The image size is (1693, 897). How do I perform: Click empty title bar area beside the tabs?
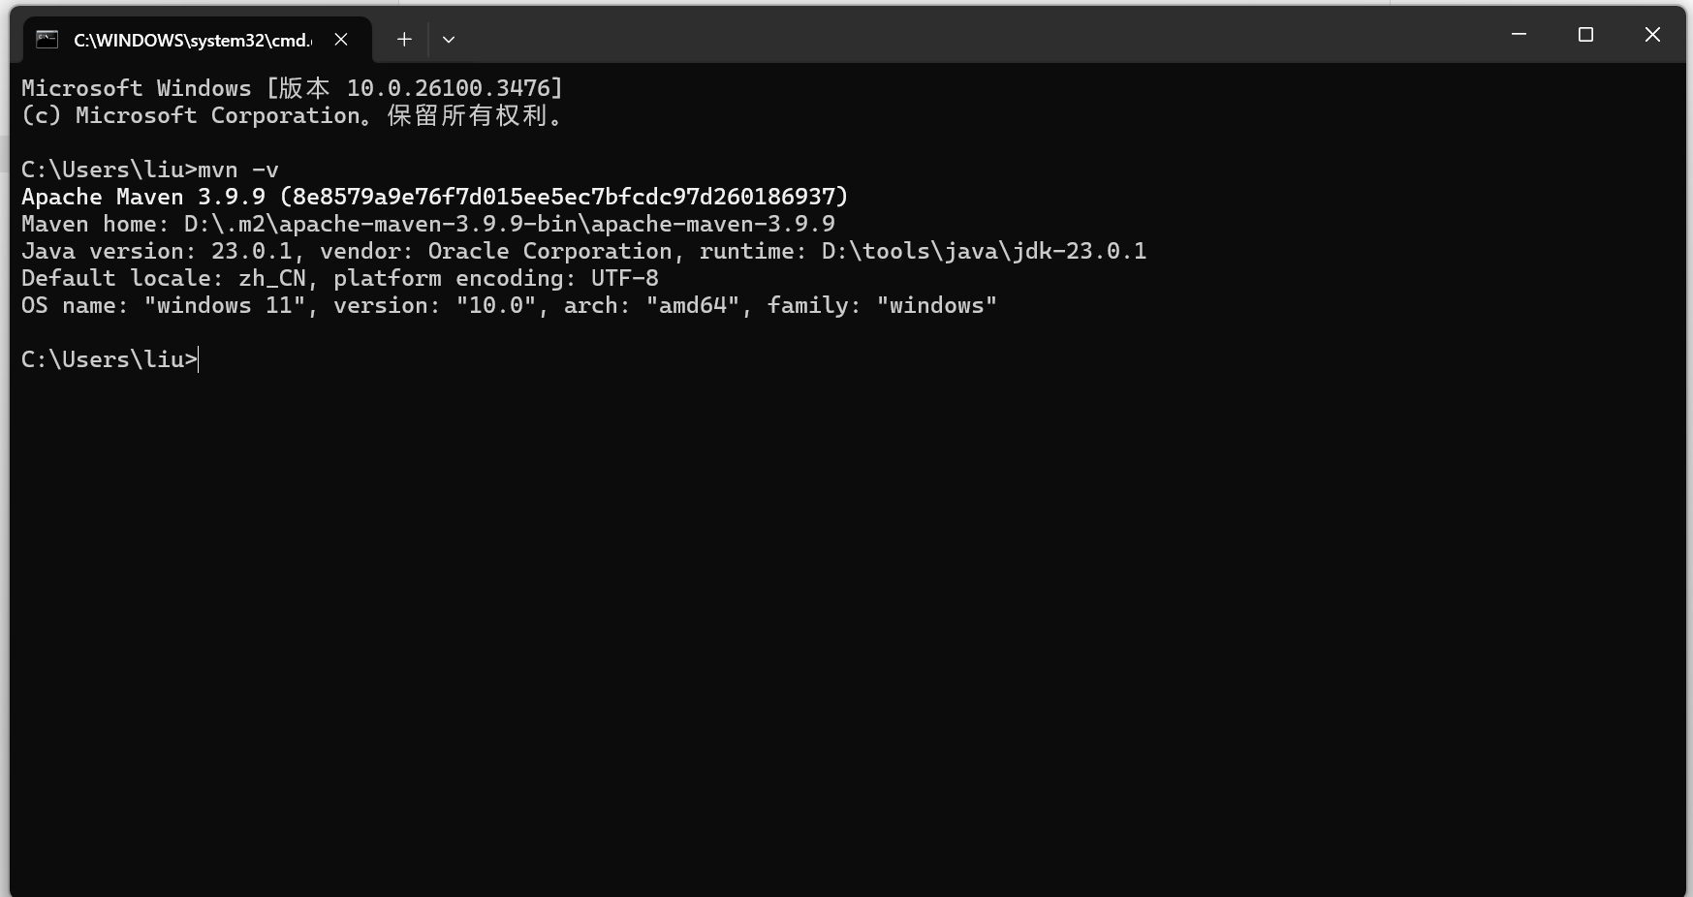(969, 35)
